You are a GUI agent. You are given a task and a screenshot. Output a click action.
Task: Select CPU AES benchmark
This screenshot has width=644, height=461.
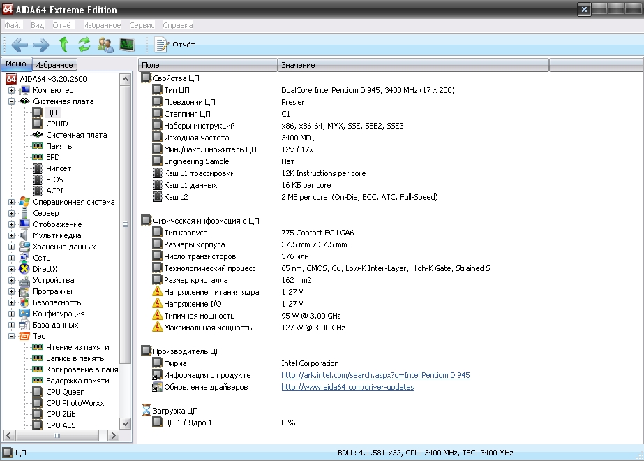point(61,425)
